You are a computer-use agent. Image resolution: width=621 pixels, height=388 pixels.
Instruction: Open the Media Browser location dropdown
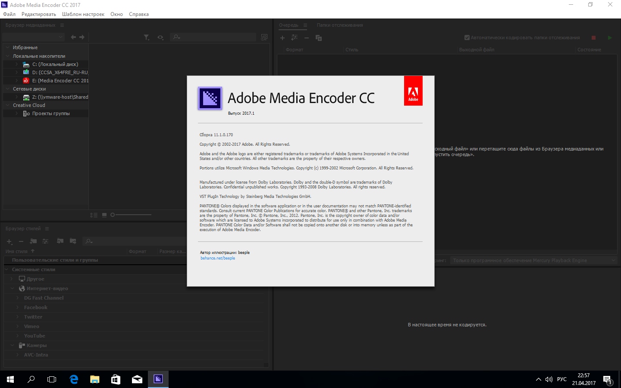(34, 38)
